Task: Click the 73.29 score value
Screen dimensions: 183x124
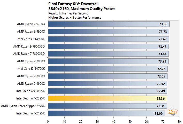Action: (162, 61)
